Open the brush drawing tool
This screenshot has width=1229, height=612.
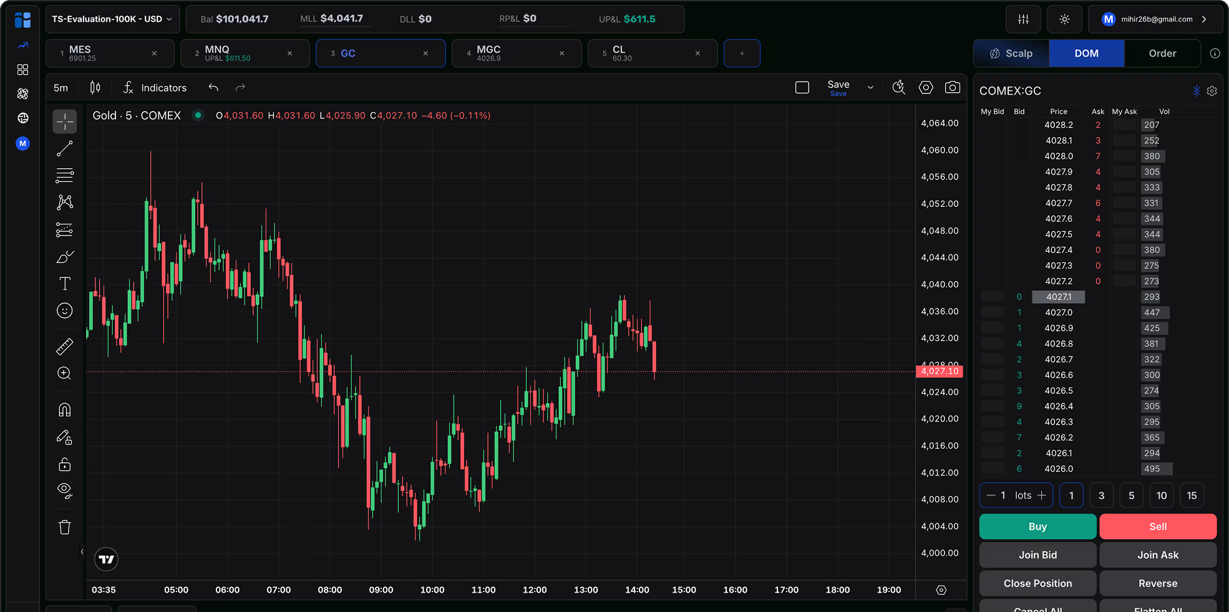[65, 256]
